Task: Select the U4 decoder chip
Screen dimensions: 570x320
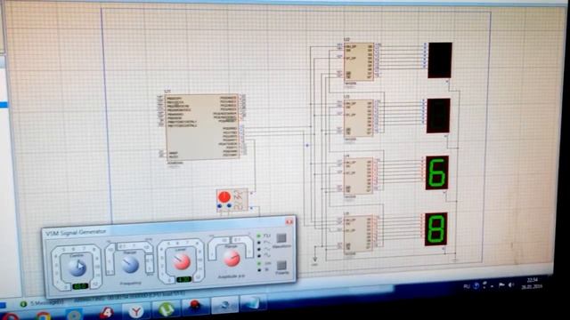Action: [x=358, y=176]
